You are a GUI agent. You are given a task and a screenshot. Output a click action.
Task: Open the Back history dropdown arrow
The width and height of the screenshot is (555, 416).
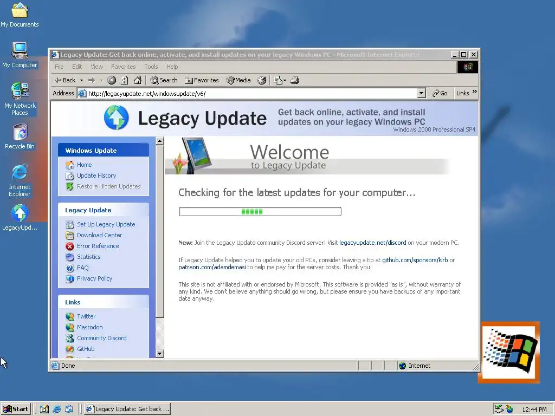(x=81, y=80)
